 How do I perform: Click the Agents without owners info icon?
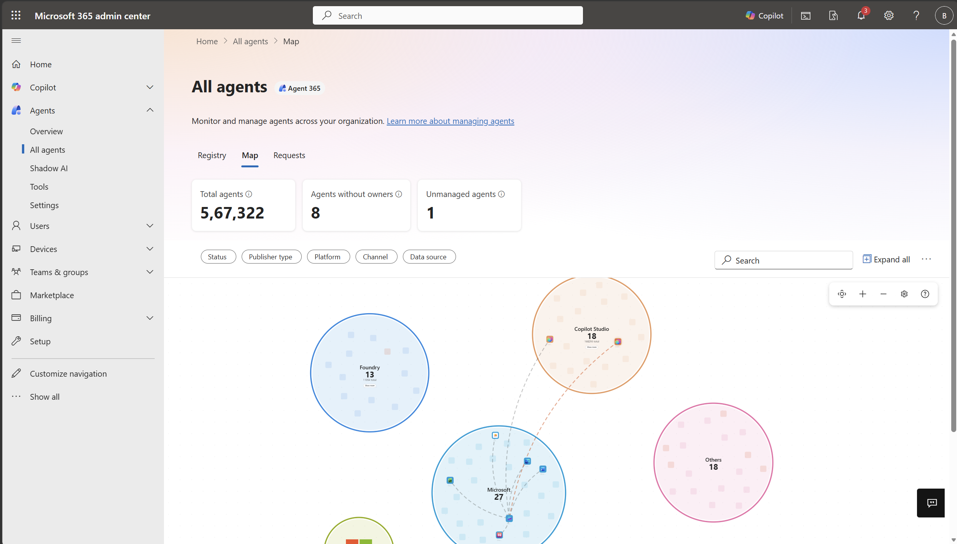pos(399,194)
